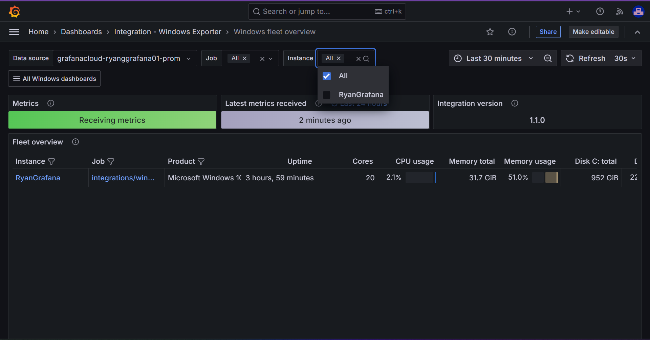
Task: Star this dashboard as favorite
Action: point(490,32)
